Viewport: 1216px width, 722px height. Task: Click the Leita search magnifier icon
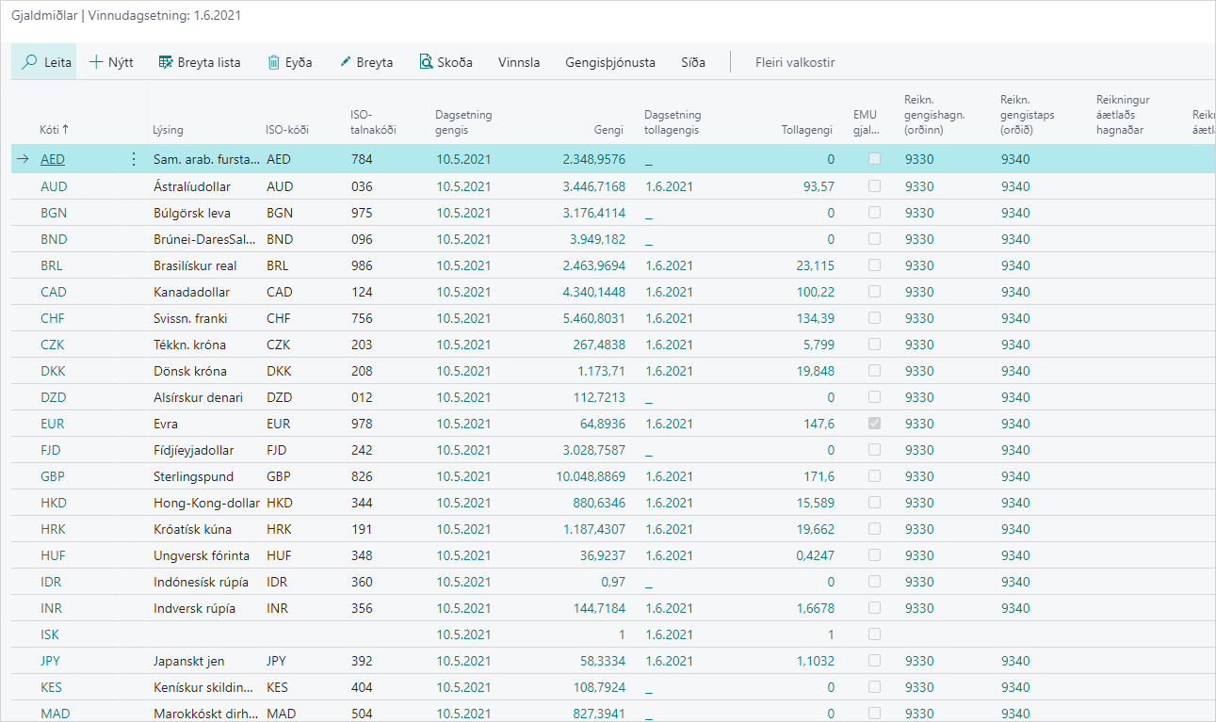pyautogui.click(x=30, y=62)
